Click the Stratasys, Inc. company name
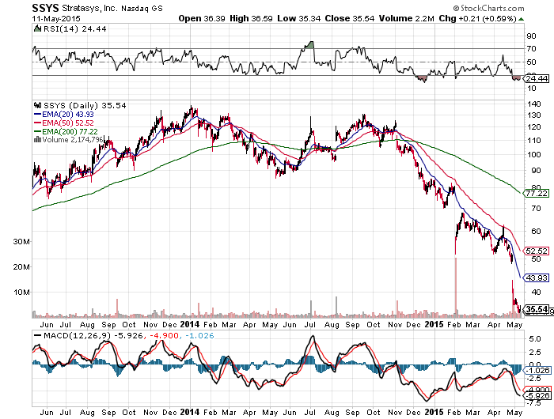 (89, 8)
